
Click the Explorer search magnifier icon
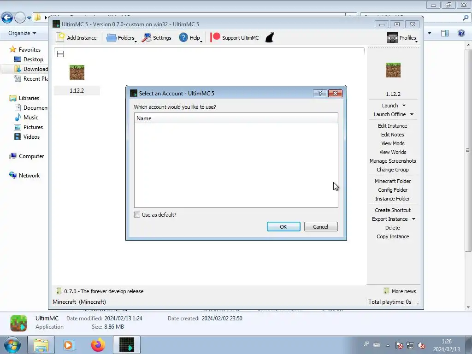466,18
